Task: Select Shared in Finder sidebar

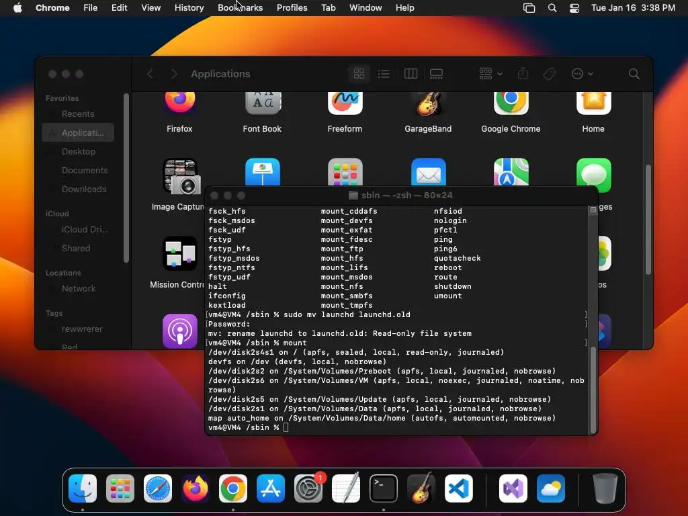Action: click(x=78, y=249)
